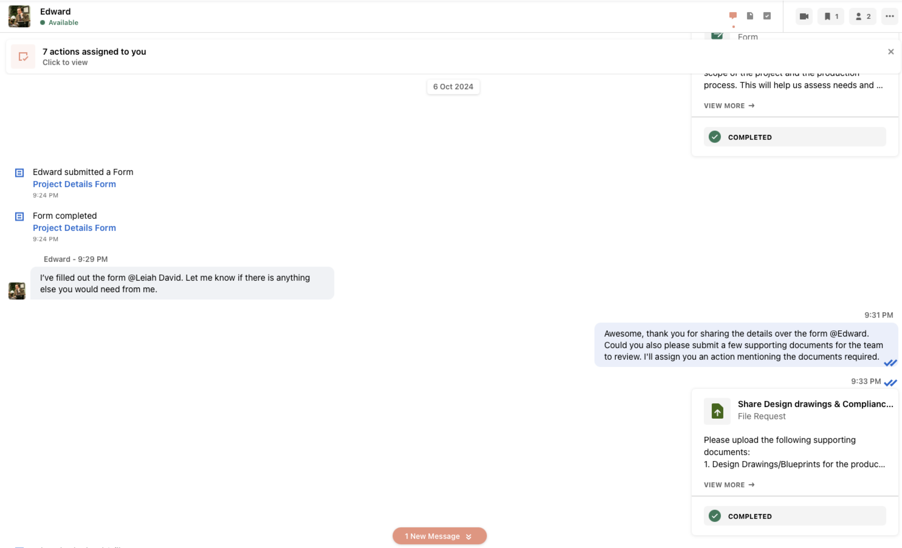
Task: Switch to the files tab icon
Action: [750, 16]
